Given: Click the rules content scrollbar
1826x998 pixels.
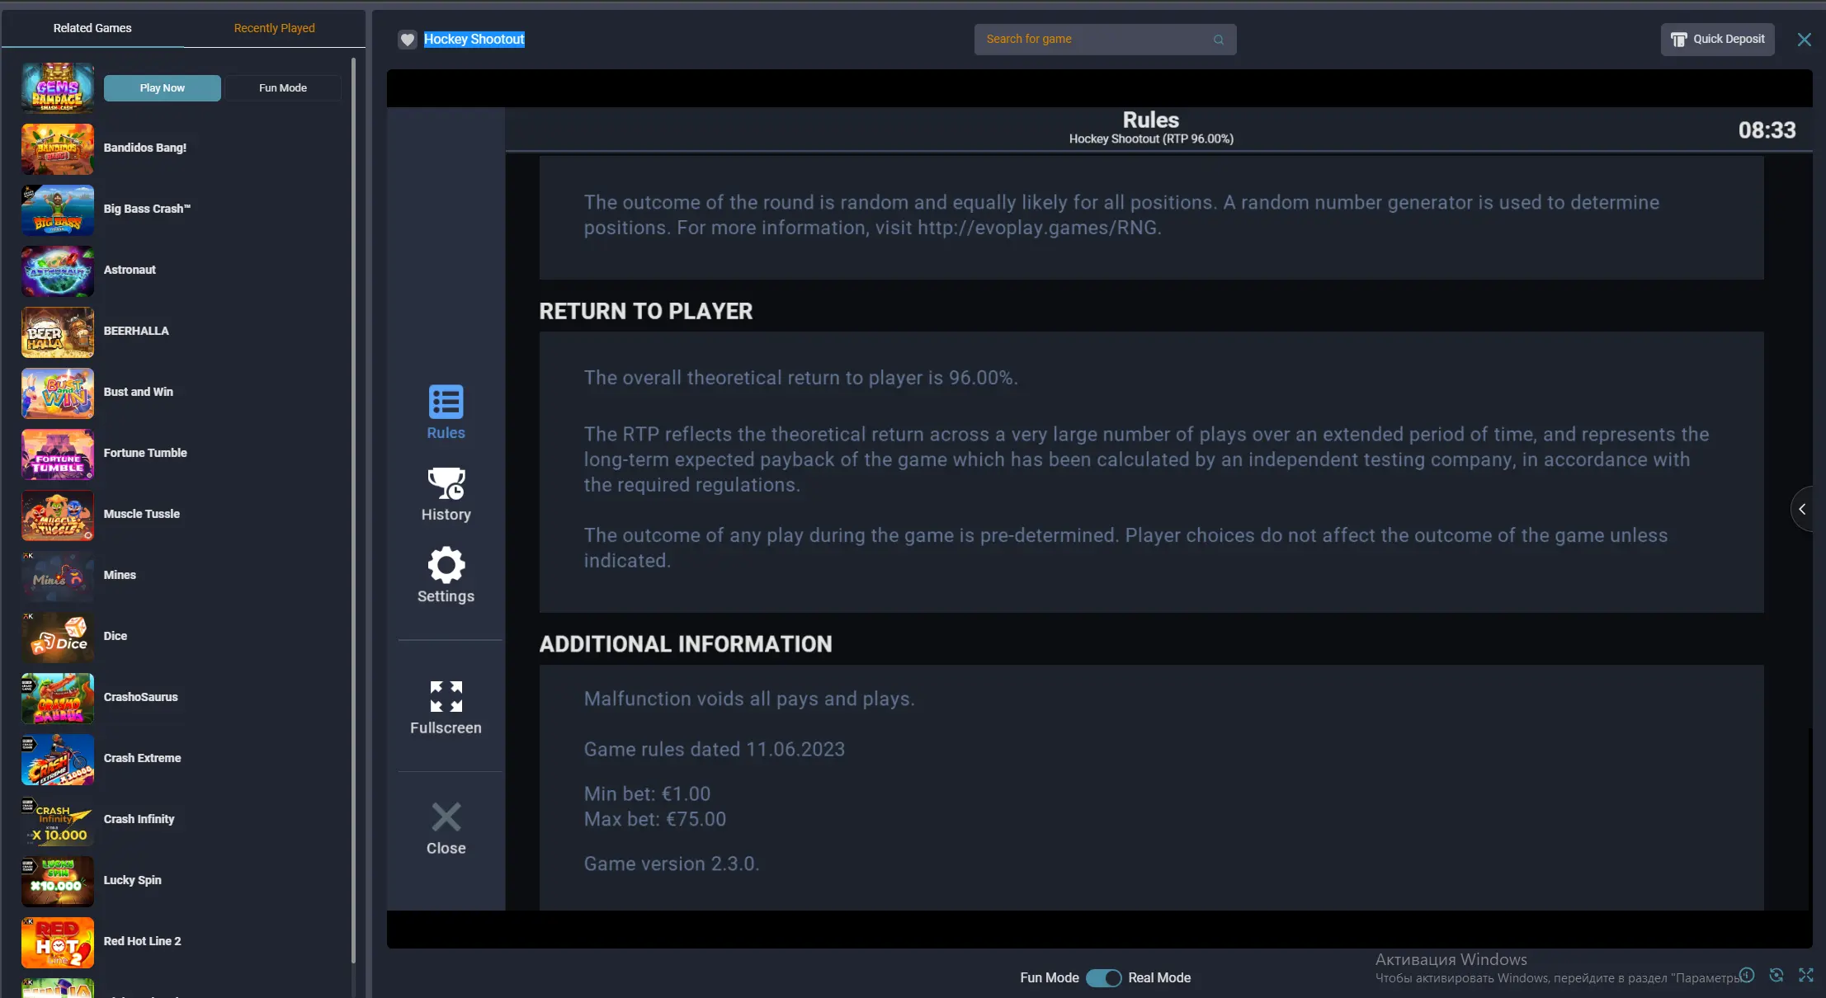Looking at the screenshot, I should pos(1810,818).
